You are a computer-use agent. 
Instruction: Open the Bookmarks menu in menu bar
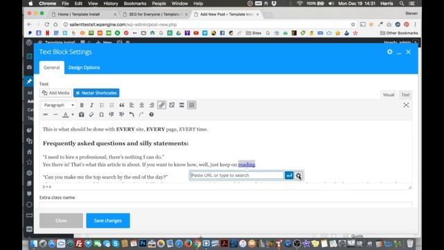(135, 3)
